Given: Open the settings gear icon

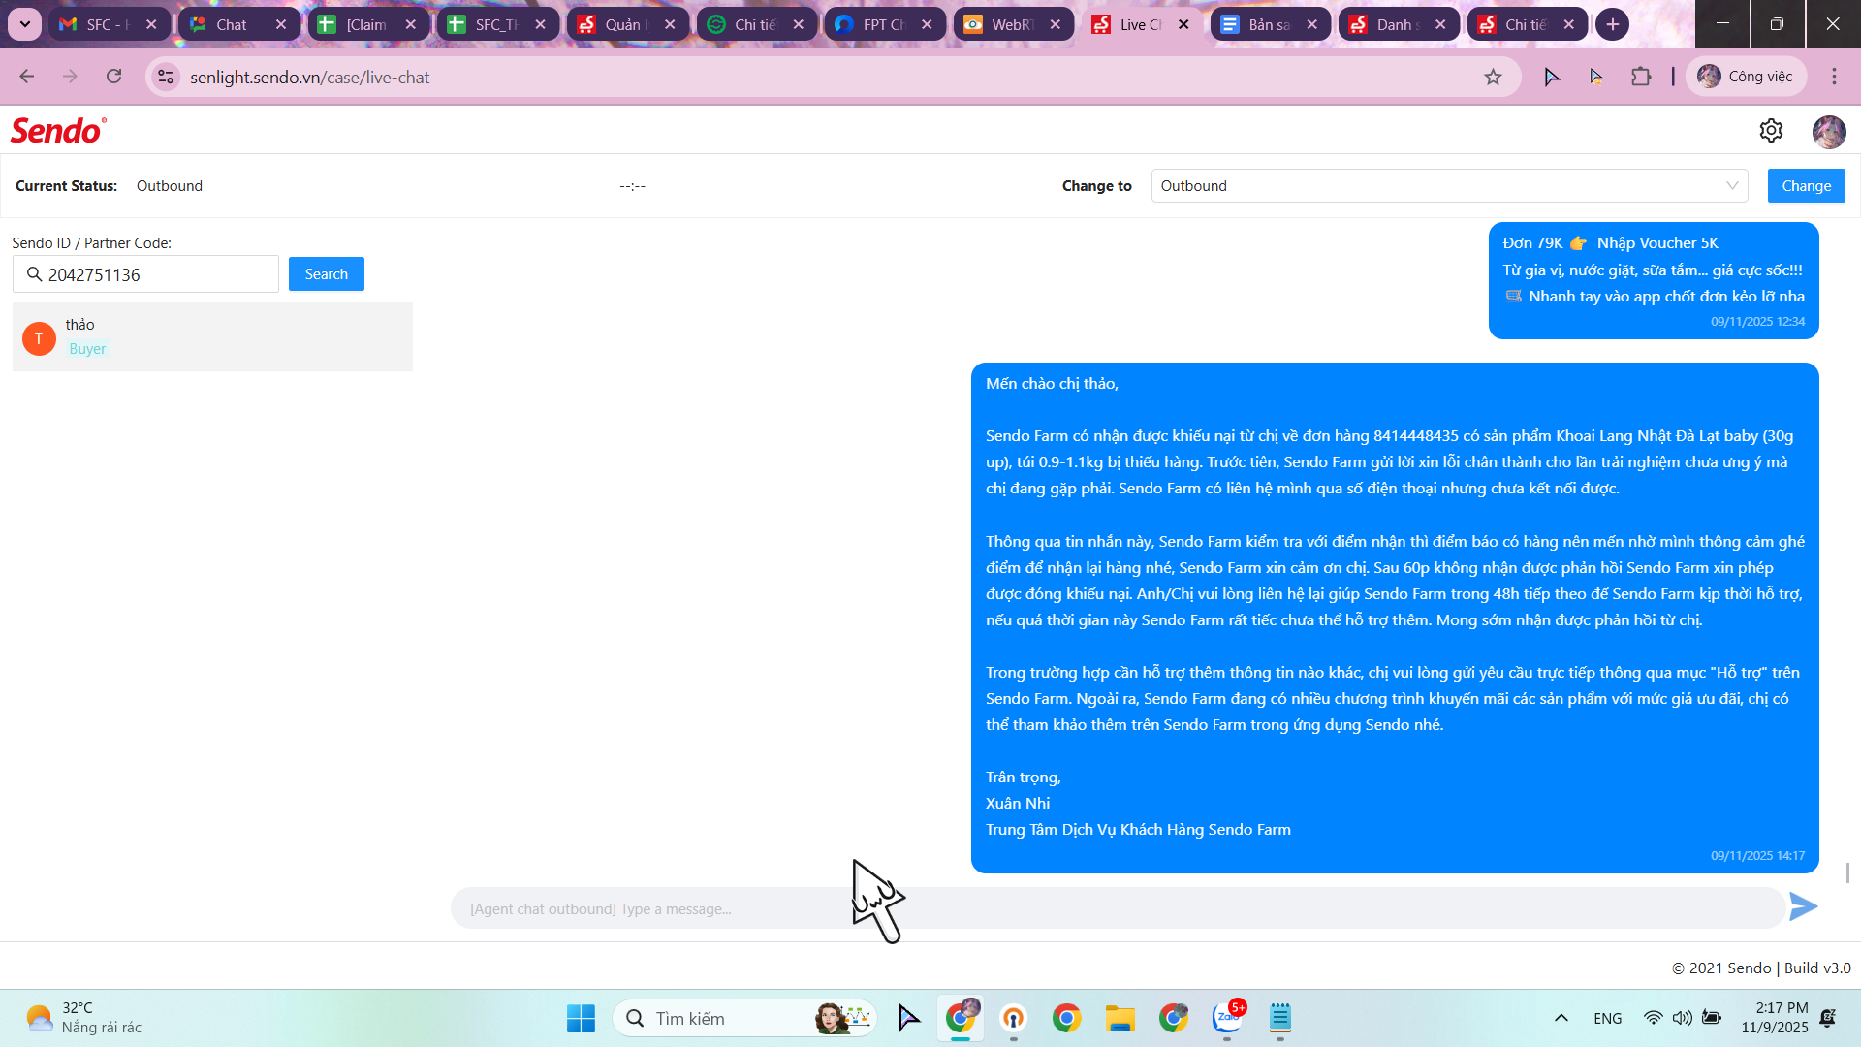Looking at the screenshot, I should point(1771,131).
